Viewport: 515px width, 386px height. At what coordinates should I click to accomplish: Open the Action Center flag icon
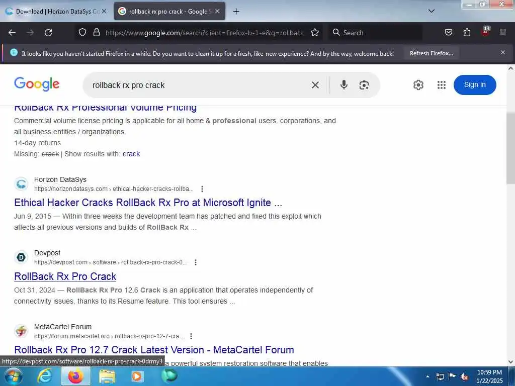point(452,376)
